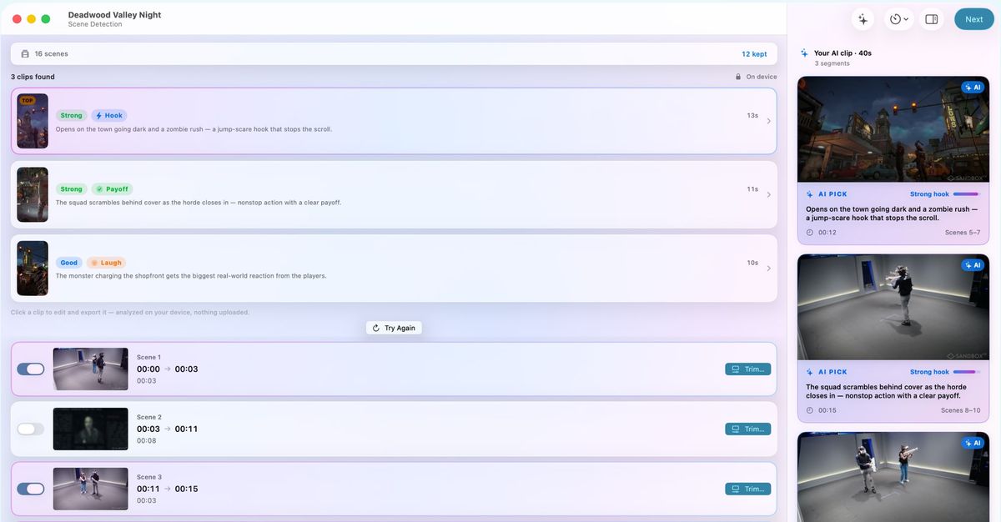Click the '00:11 → 00:15' time range
This screenshot has height=522, width=1001.
click(x=167, y=489)
